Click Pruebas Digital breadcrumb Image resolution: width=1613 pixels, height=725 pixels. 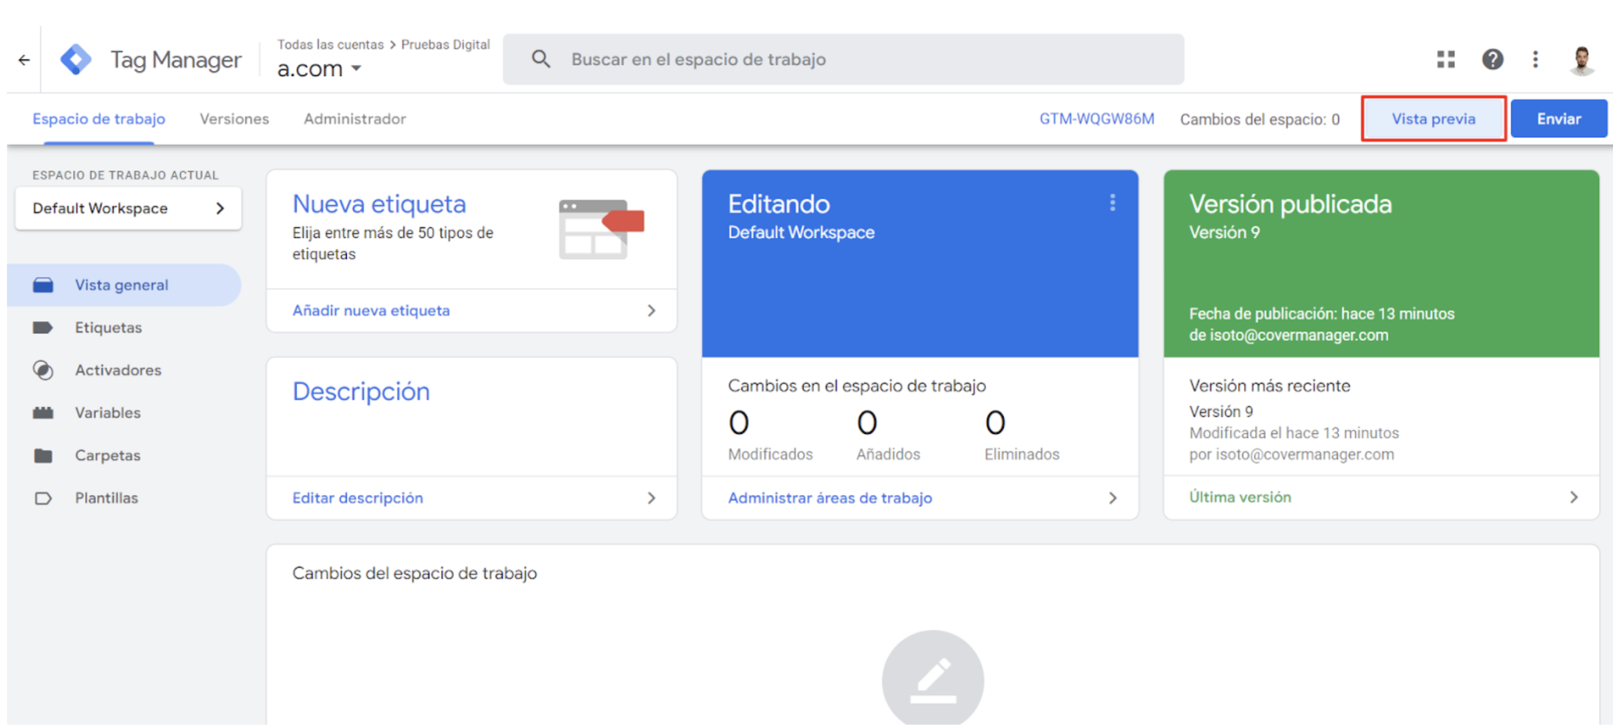tap(445, 45)
